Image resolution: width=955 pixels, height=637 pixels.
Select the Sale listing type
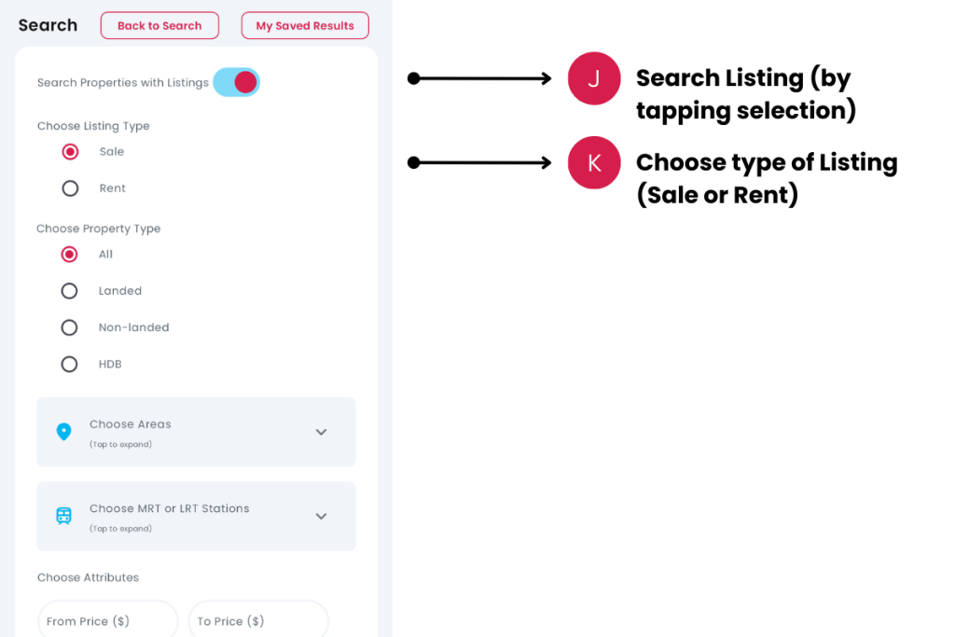click(x=70, y=151)
